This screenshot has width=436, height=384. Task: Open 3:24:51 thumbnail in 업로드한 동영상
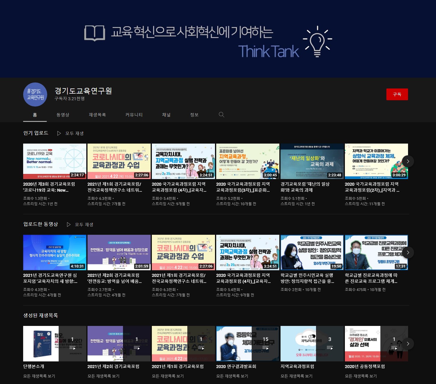pyautogui.click(x=248, y=252)
